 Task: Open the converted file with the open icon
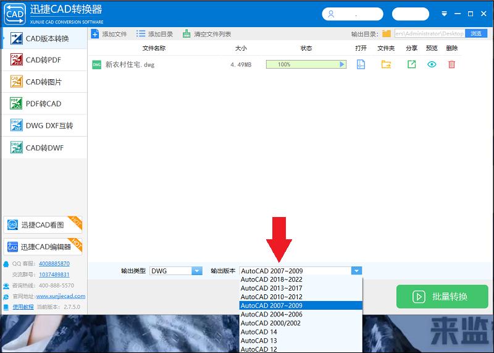pos(361,64)
